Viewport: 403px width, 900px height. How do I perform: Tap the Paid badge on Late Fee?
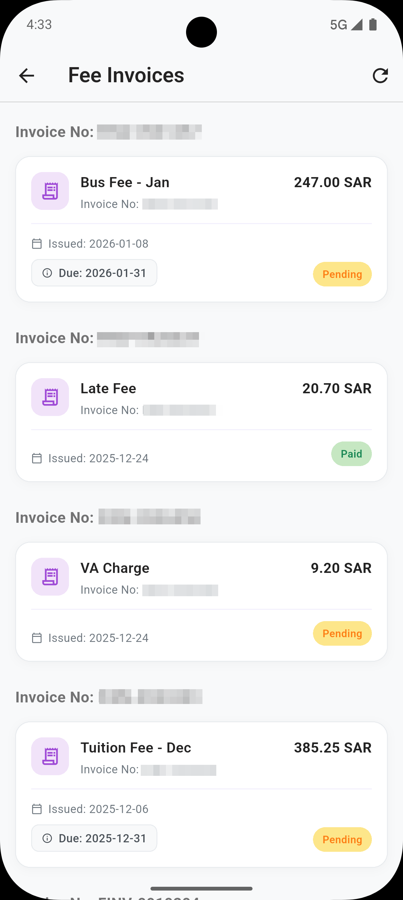point(351,454)
